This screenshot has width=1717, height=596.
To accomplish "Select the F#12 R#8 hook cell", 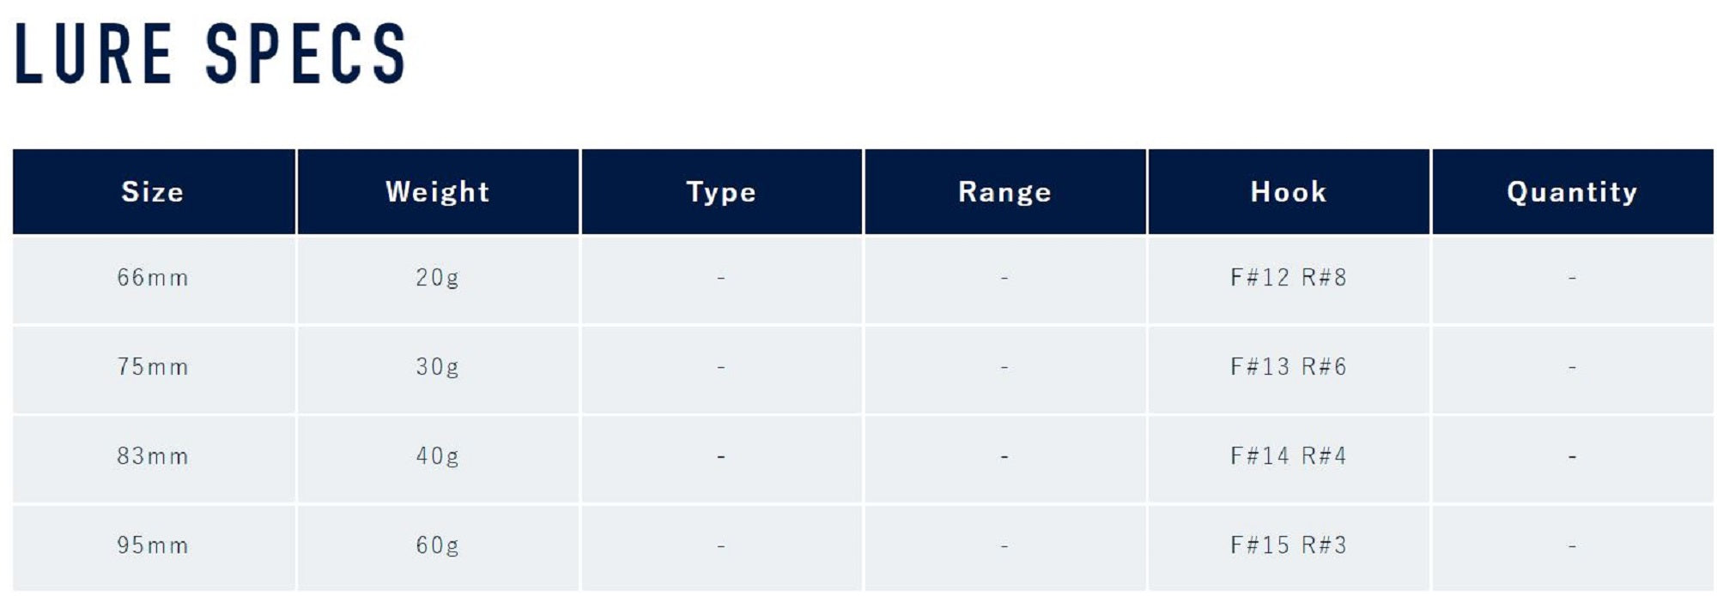I will coord(1289,278).
